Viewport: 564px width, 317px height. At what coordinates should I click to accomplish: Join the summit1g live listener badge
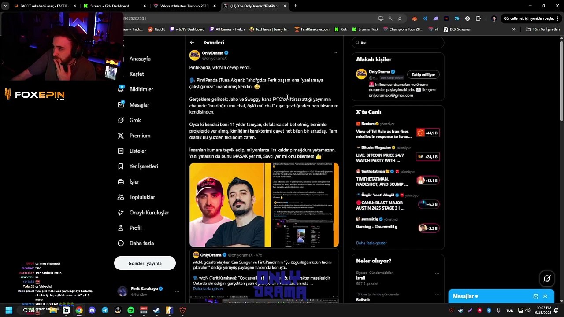429,228
